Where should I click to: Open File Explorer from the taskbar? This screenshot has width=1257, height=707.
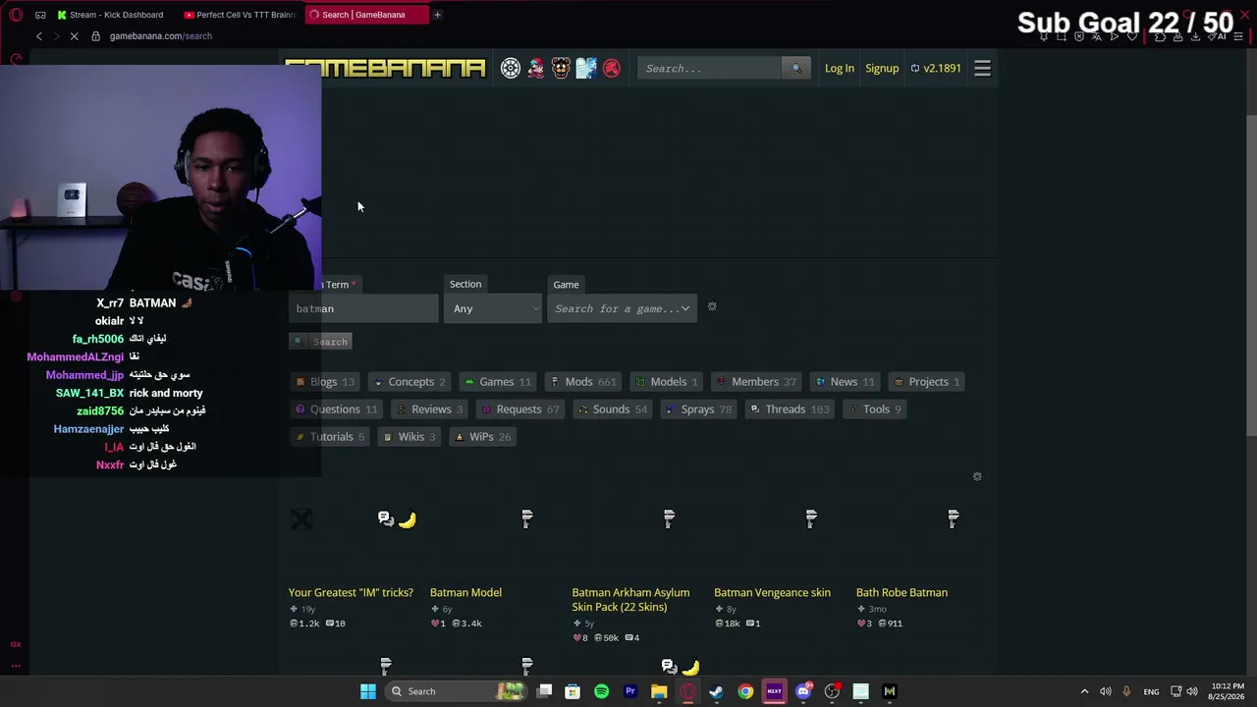pos(659,691)
